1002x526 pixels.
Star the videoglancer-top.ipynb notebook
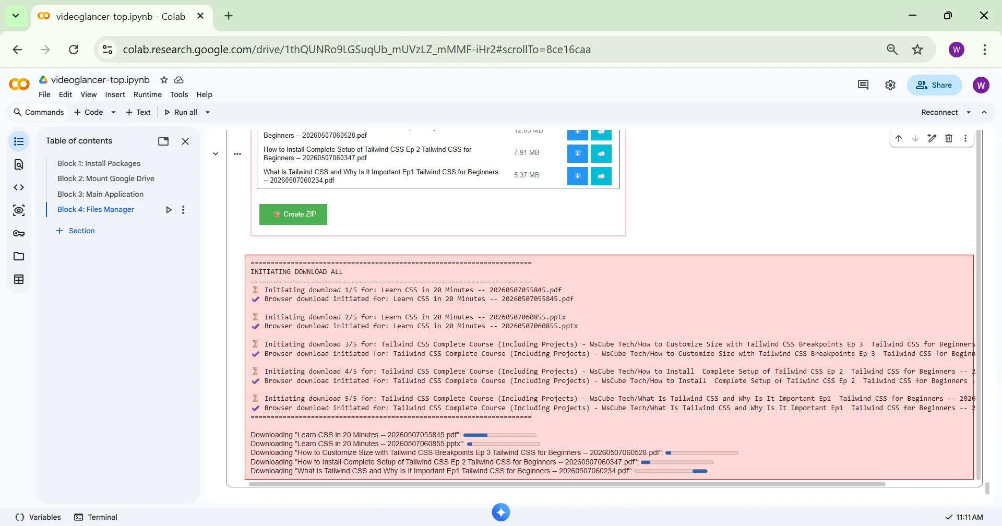pyautogui.click(x=164, y=80)
